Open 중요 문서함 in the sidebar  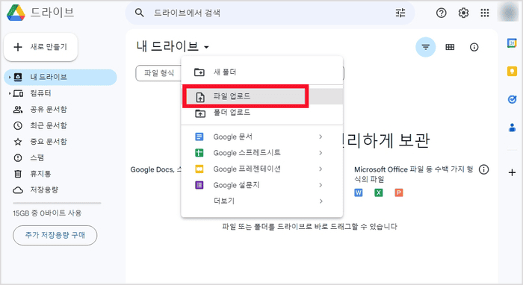point(61,142)
